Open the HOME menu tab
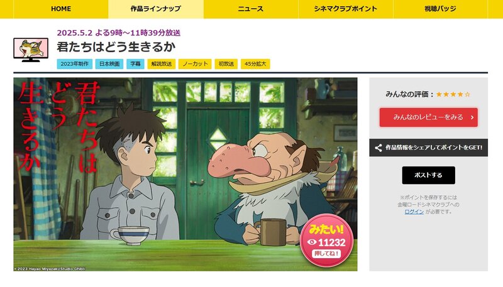503x287 pixels. coord(61,9)
